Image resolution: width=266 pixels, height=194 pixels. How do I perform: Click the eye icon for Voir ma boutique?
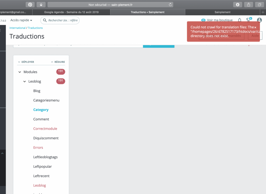tap(203, 20)
